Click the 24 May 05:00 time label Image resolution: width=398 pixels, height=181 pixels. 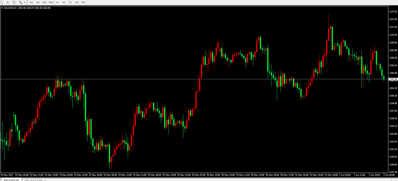110,175
